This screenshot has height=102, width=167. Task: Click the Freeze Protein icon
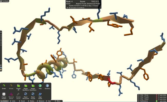coord(4,96)
